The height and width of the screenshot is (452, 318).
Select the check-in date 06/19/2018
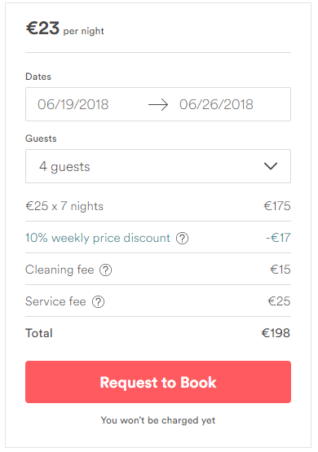(73, 104)
